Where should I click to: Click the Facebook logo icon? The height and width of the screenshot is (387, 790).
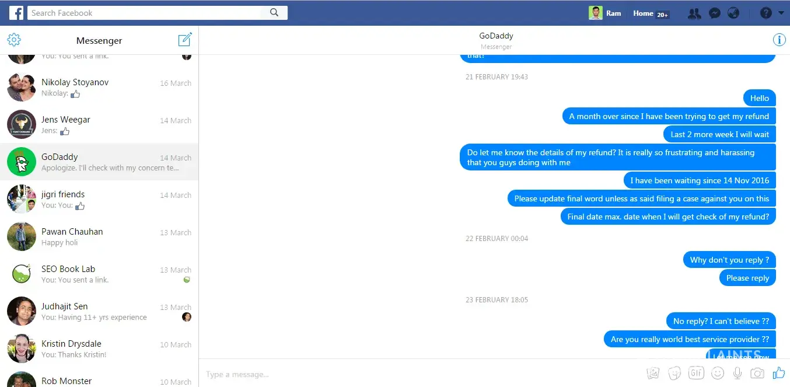pyautogui.click(x=16, y=13)
